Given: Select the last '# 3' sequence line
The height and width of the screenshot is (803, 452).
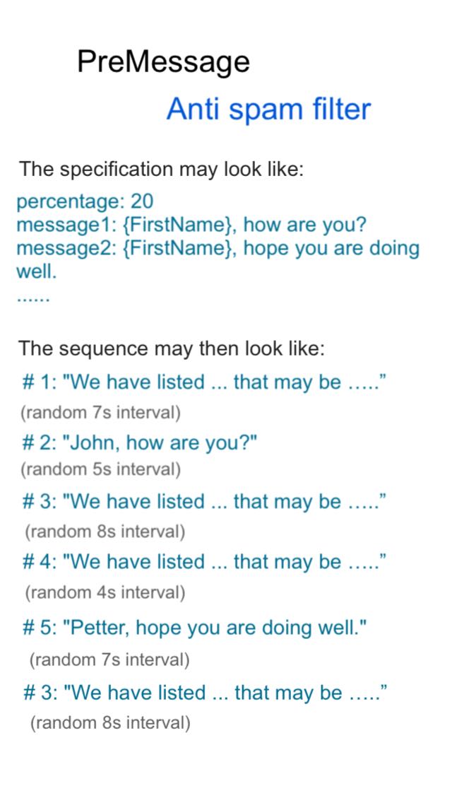Looking at the screenshot, I should (203, 693).
